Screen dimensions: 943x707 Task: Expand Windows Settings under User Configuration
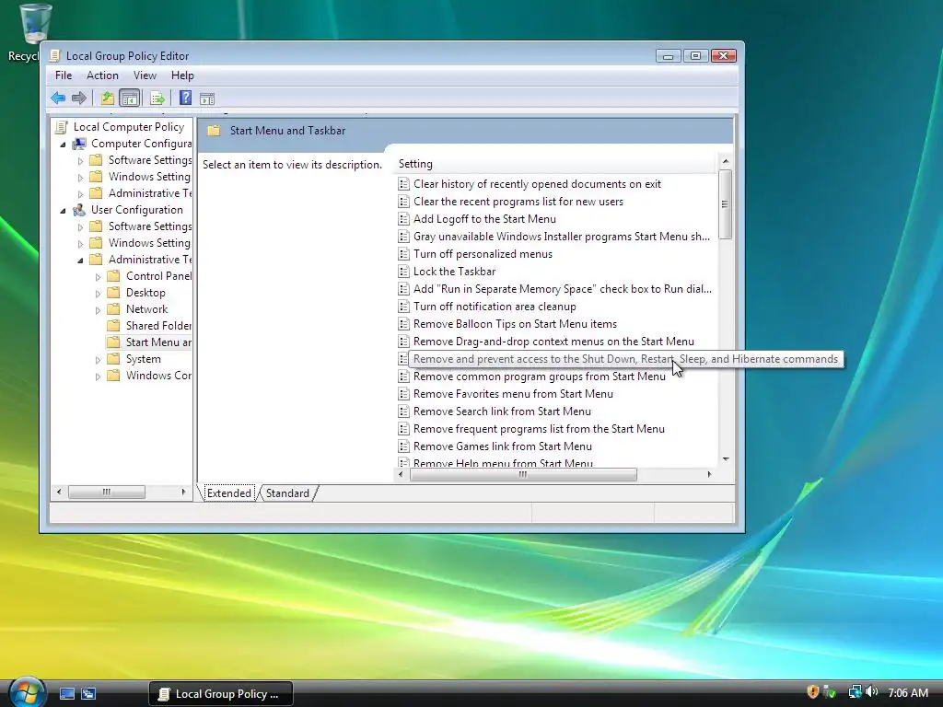[x=80, y=243]
